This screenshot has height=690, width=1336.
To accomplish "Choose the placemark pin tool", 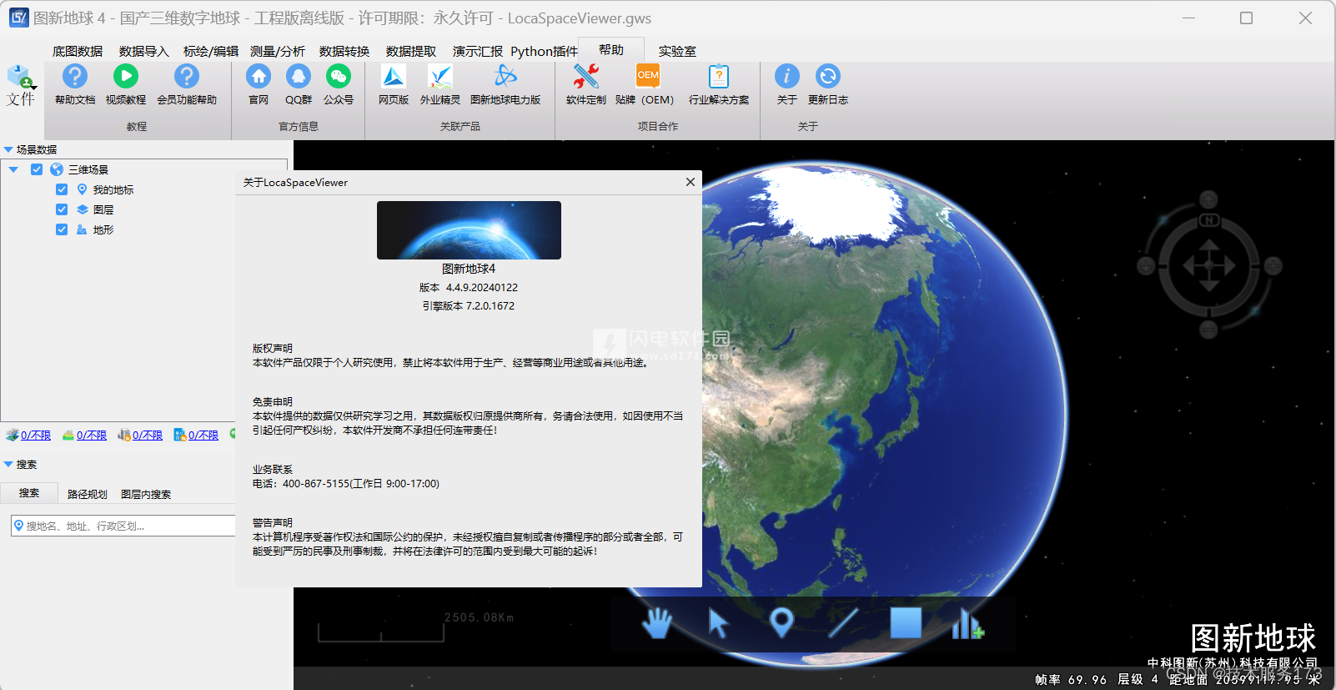I will (x=781, y=622).
